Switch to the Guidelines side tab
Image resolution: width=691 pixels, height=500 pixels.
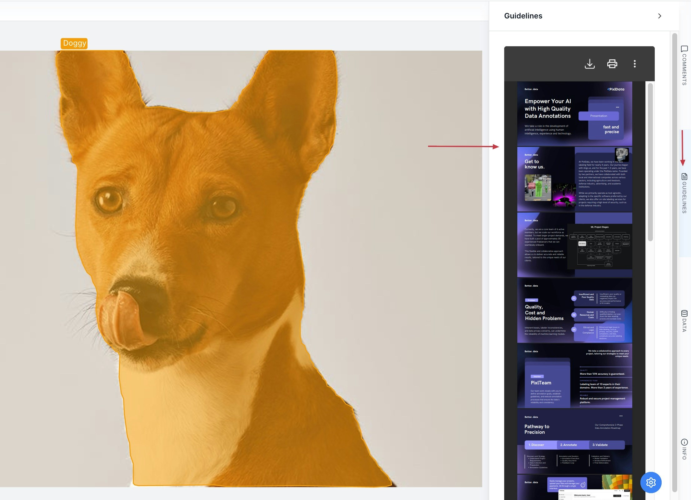pos(684,193)
